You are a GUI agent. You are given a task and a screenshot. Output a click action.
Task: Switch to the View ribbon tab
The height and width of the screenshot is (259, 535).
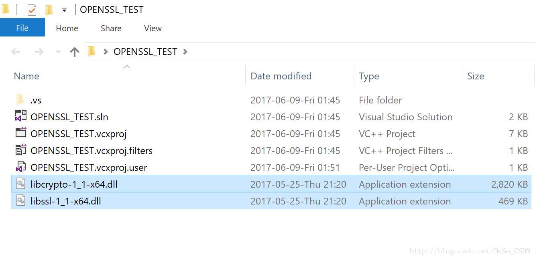coord(153,28)
